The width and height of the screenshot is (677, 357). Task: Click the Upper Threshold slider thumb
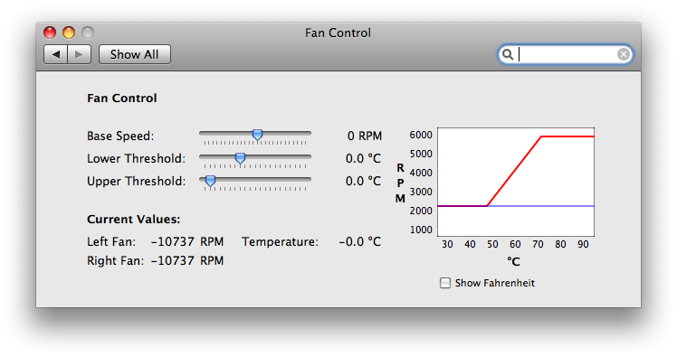coord(210,180)
